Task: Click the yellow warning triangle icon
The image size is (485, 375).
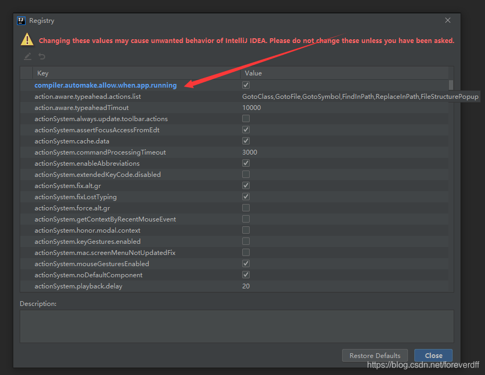Action: [x=27, y=39]
